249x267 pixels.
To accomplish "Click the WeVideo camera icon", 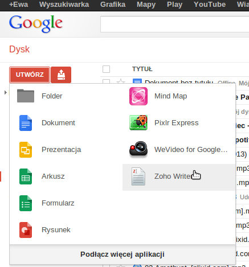I will (x=138, y=149).
